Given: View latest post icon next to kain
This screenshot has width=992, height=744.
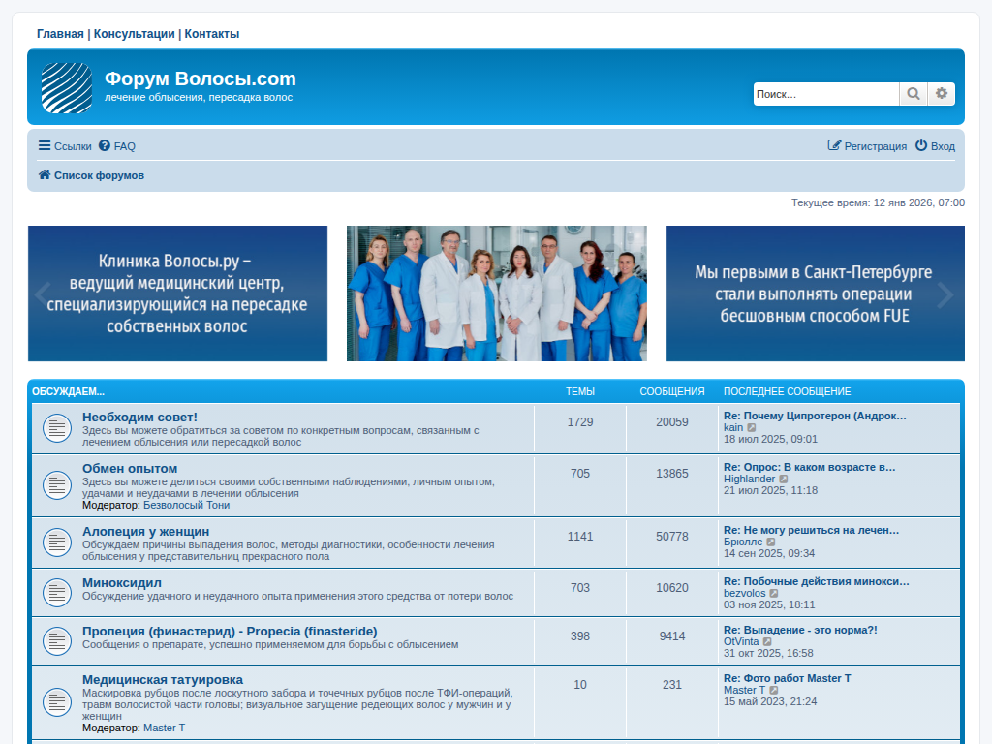Looking at the screenshot, I should click(x=752, y=428).
